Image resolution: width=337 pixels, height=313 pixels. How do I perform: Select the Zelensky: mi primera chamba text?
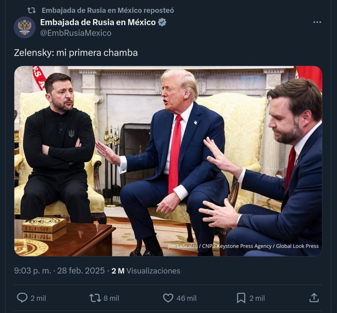[x=76, y=53]
